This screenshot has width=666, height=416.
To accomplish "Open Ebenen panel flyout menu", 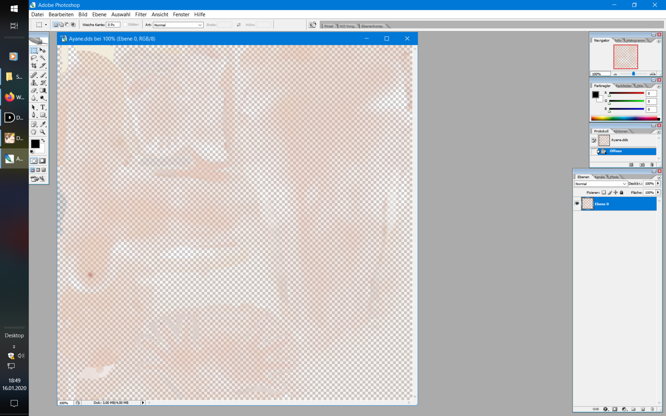I will (x=659, y=178).
